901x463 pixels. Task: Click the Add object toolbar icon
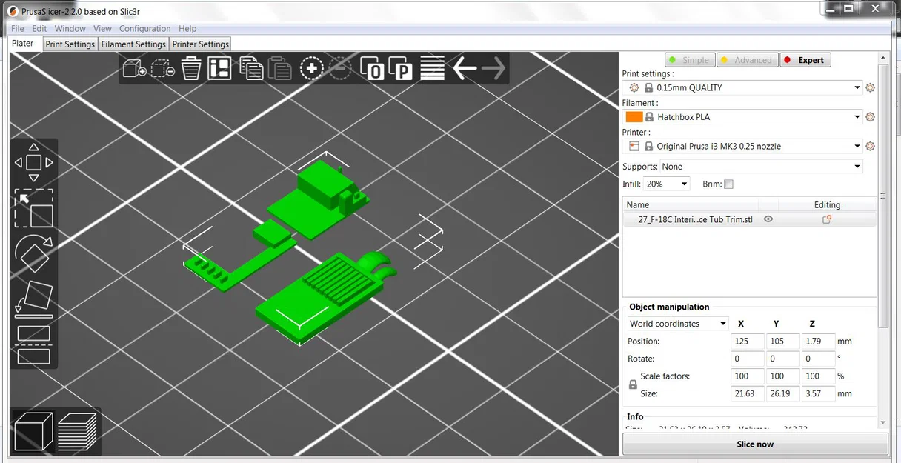click(134, 69)
